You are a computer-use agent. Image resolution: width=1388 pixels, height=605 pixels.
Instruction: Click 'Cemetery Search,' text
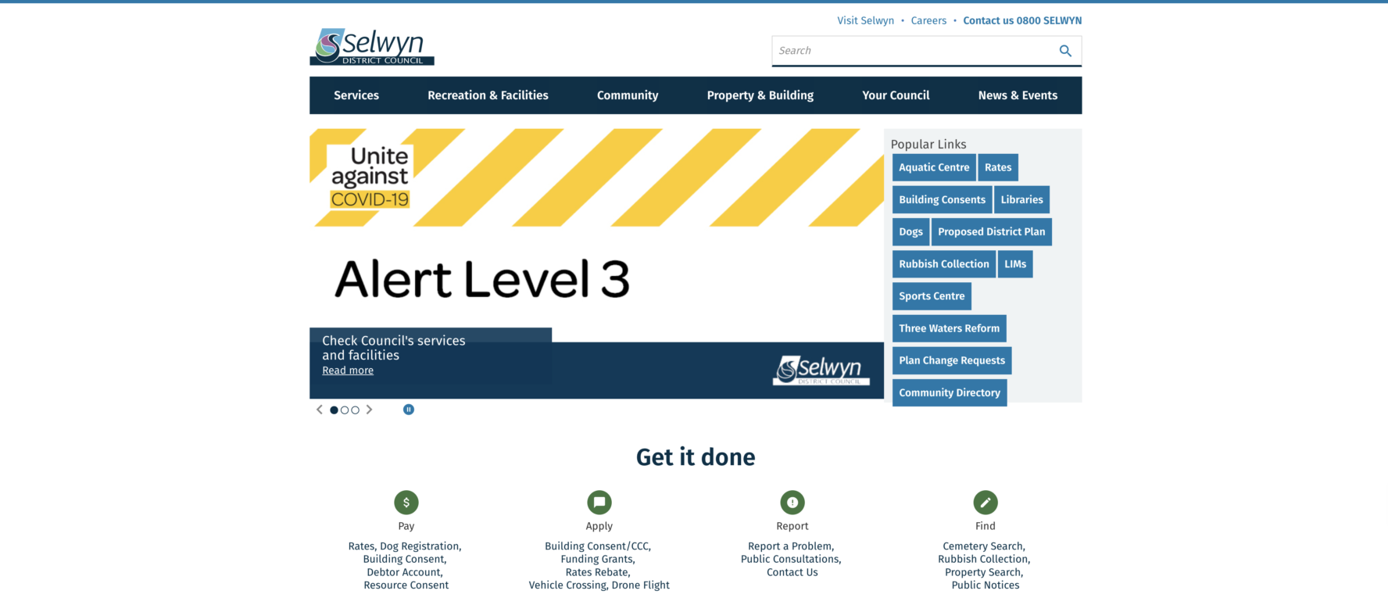[984, 546]
